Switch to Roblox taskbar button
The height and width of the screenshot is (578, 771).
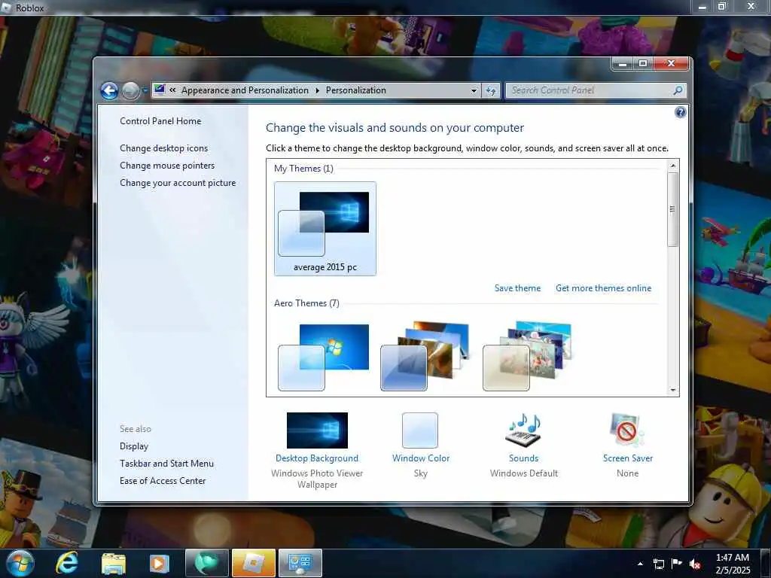pos(254,563)
